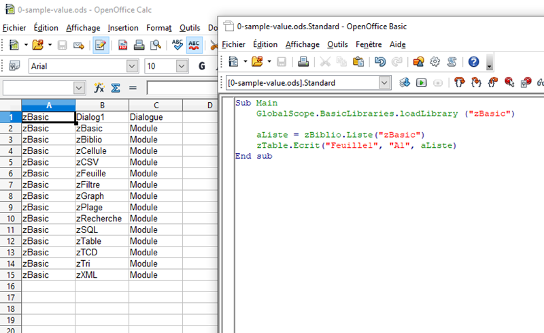The image size is (544, 333).
Task: Open the Aide menu in Basic
Action: 397,44
